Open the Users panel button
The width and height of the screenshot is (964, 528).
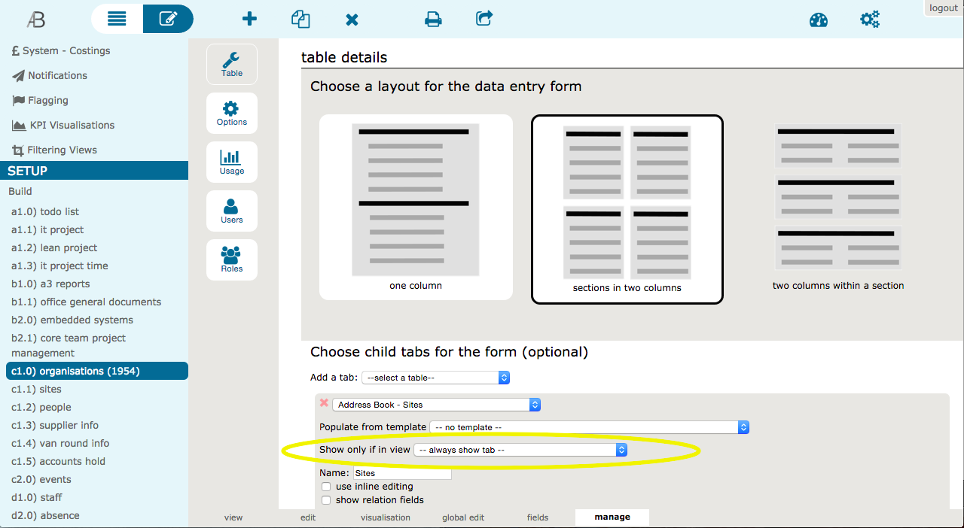click(x=232, y=211)
